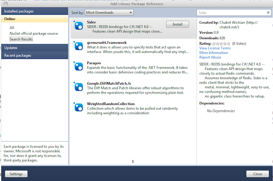Click the dialog's round title bar button
Image resolution: width=273 pixels, height=181 pixels.
pyautogui.click(x=6, y=4)
